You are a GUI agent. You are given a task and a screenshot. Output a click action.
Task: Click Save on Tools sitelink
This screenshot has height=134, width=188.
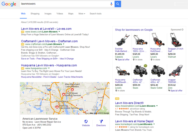click(x=28, y=59)
